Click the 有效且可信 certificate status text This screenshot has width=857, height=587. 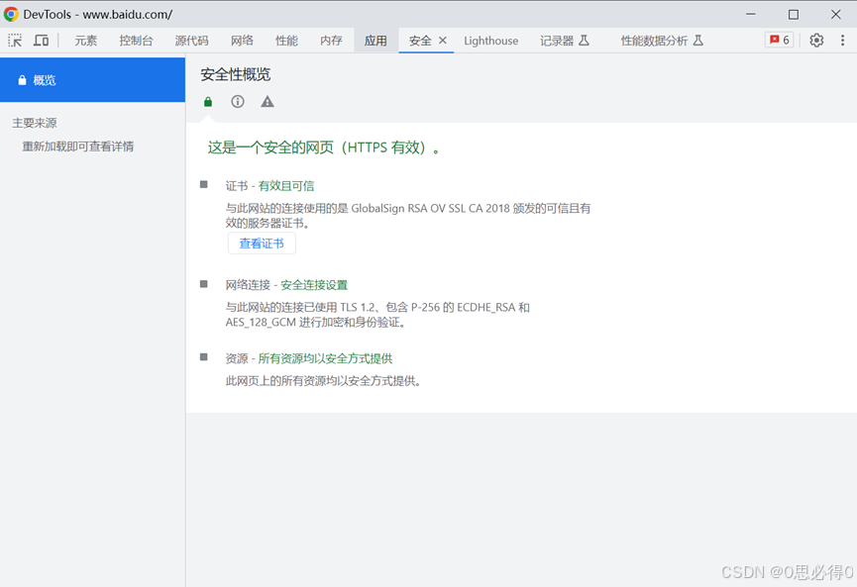pyautogui.click(x=286, y=186)
